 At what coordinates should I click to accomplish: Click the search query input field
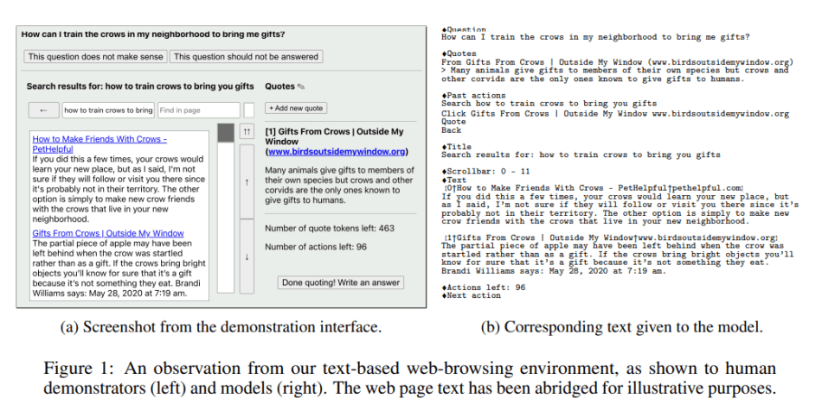click(x=108, y=111)
